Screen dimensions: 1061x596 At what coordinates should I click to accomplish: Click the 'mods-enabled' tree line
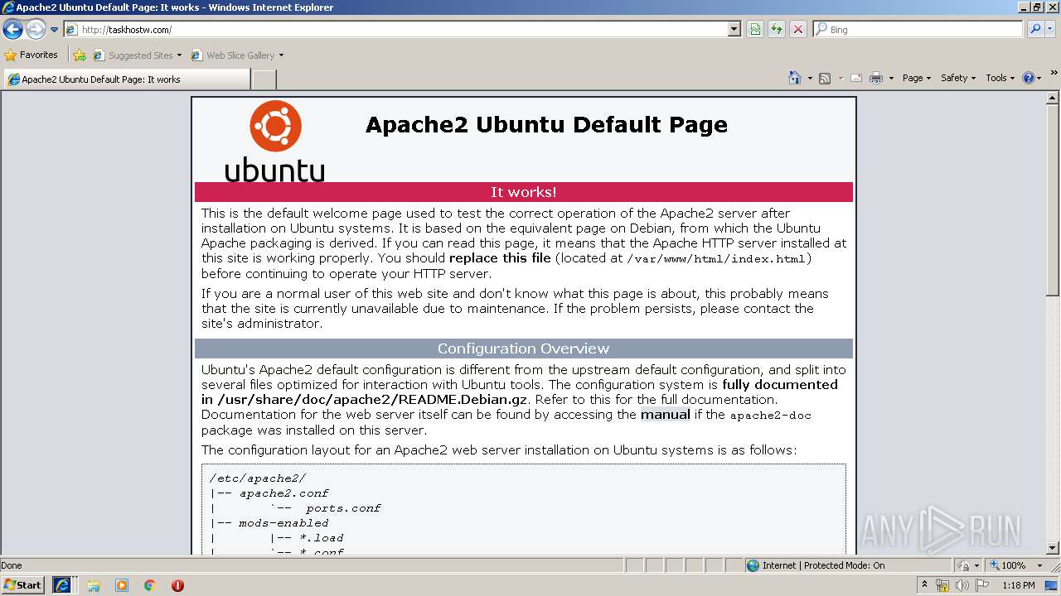(283, 523)
